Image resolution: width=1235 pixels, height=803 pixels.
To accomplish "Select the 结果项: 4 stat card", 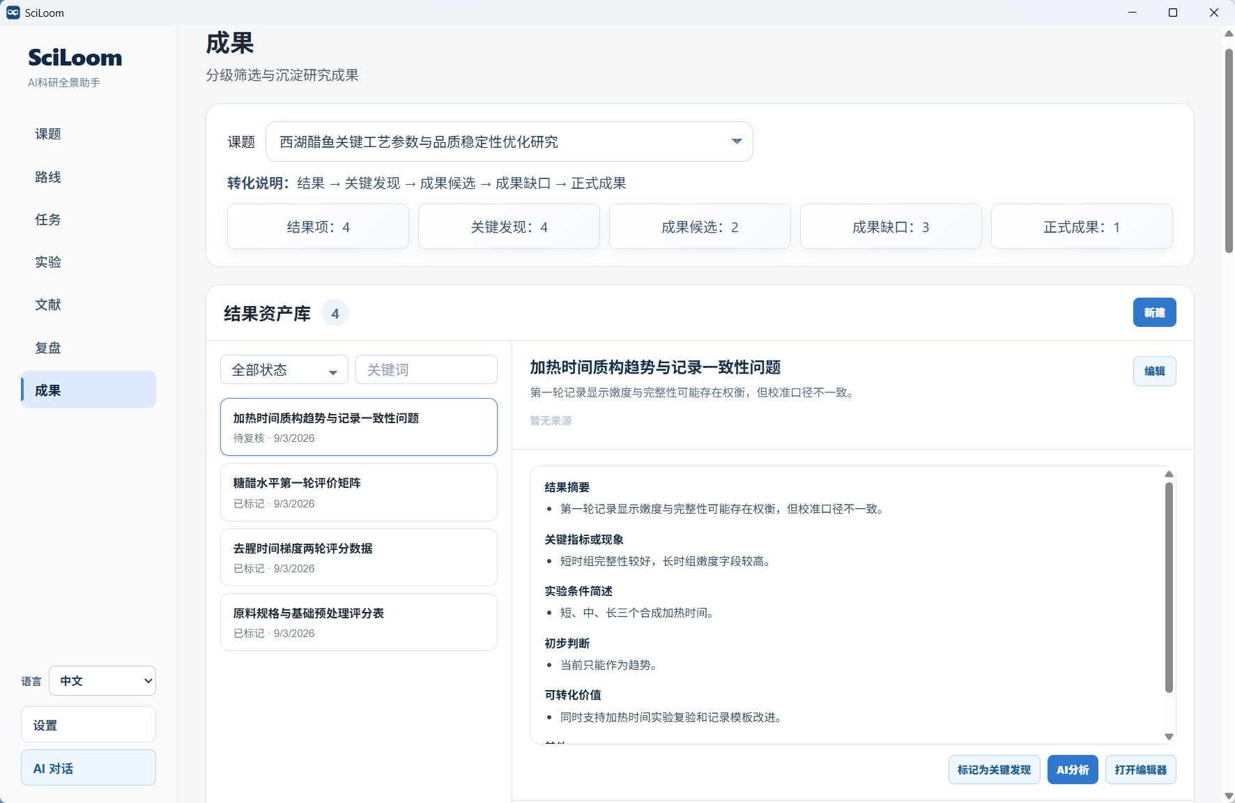I will coord(318,227).
